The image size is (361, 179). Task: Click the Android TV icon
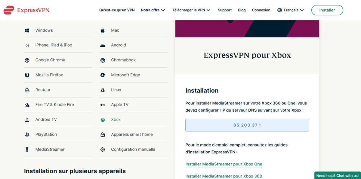click(x=27, y=120)
